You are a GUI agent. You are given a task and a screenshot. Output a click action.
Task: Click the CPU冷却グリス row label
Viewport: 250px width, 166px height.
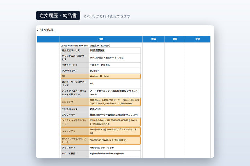click(70, 109)
